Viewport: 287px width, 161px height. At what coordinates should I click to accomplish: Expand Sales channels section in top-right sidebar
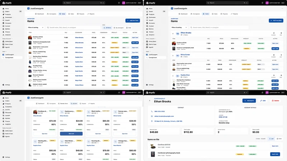(151, 39)
